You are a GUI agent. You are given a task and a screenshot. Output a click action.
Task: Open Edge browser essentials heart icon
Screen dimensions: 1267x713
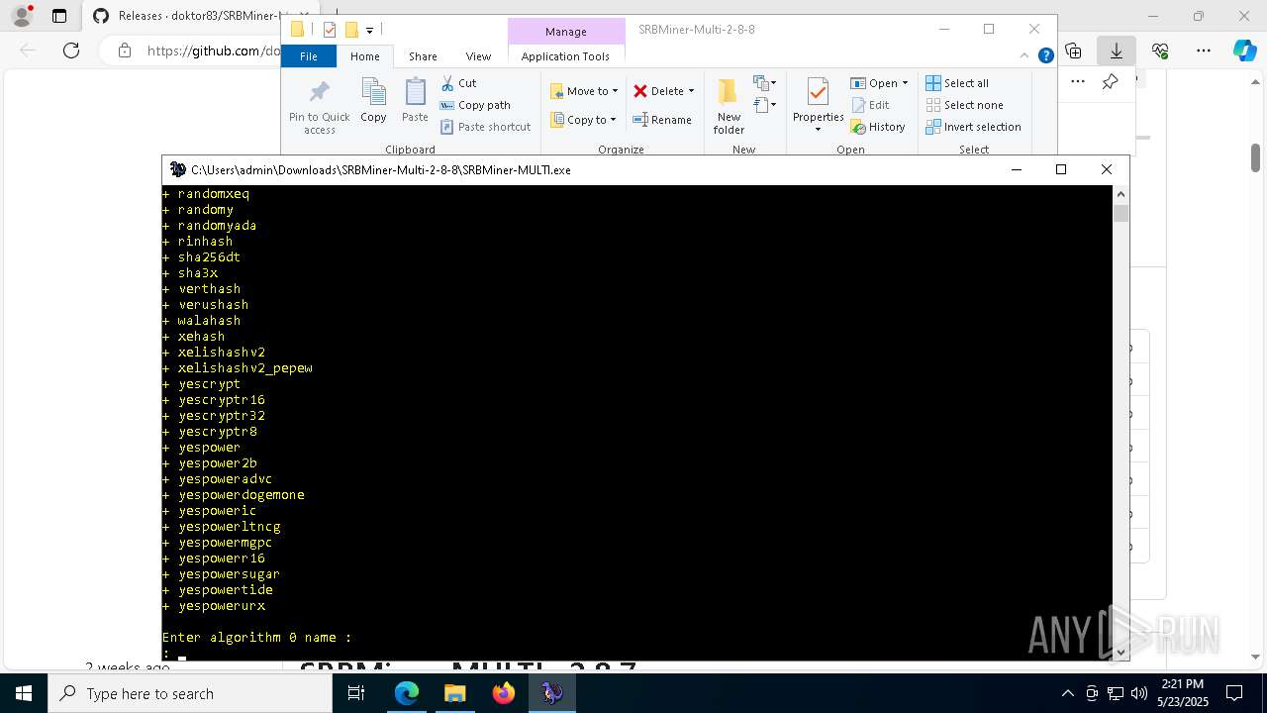(x=1160, y=51)
